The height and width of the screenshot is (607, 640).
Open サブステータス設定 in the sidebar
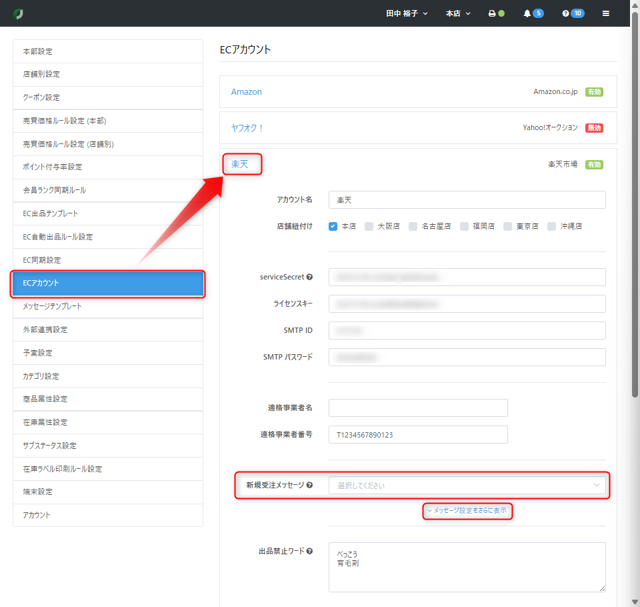[108, 446]
